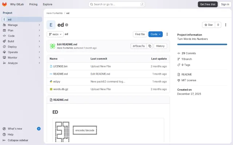
Task: Copy commit SHA with clipboard icon
Action: click(x=150, y=46)
